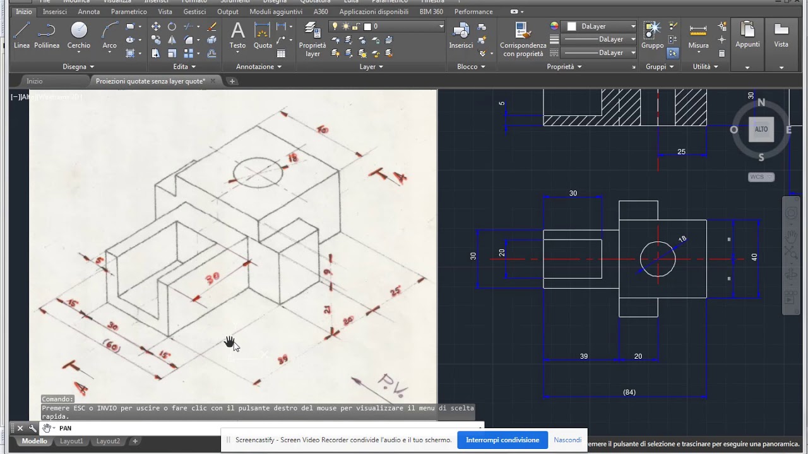
Task: Activate the Arco arc tool
Action: 110,35
